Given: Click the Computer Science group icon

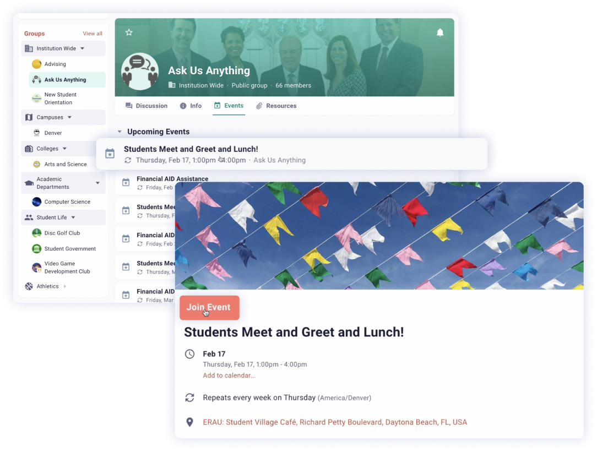Looking at the screenshot, I should 36,202.
